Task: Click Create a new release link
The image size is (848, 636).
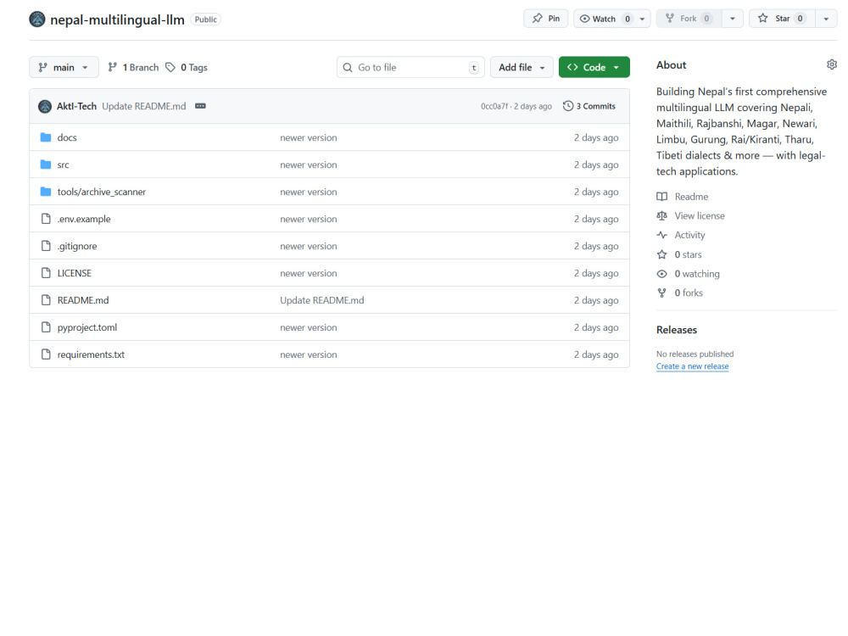Action: pyautogui.click(x=692, y=366)
